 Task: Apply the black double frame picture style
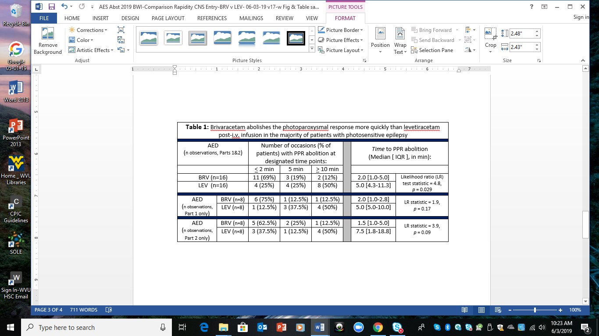click(296, 38)
